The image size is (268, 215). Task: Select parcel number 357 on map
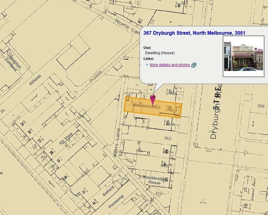pos(158,193)
